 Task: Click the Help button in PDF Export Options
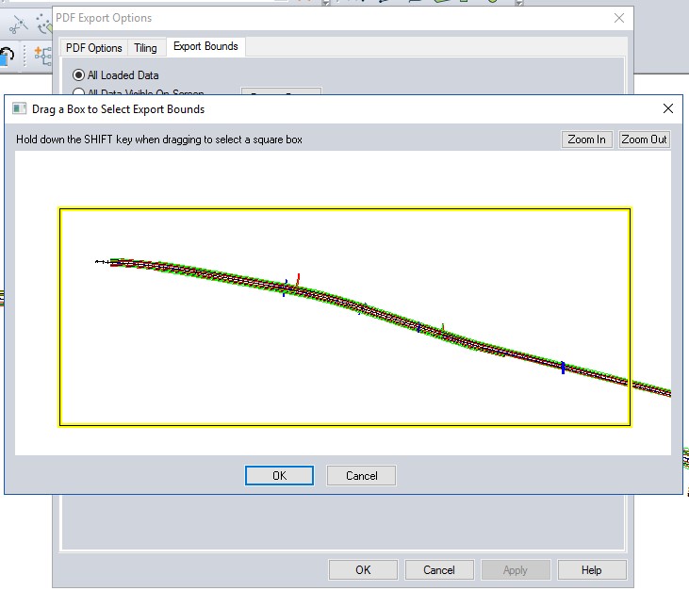pos(592,570)
